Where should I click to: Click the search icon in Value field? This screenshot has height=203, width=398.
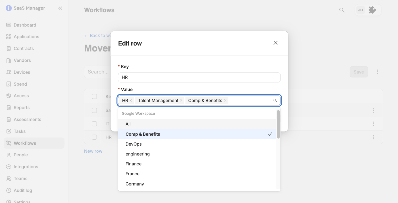(x=275, y=101)
